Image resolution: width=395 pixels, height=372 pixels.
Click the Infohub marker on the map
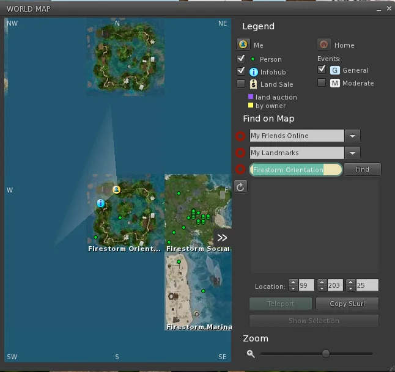point(100,203)
